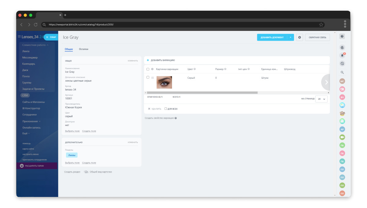Enable the ДЛЯ ВСЕХ checkbox
This screenshot has width=367, height=208.
[166, 109]
